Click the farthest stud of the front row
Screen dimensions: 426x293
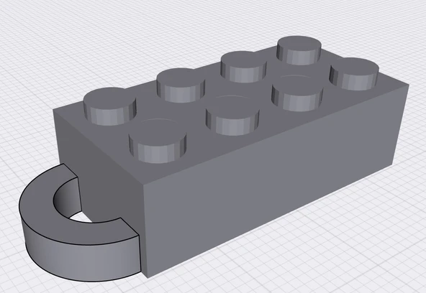354,74
